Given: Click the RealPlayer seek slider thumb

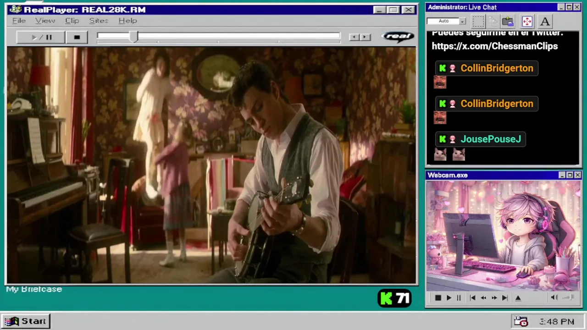Looking at the screenshot, I should point(133,37).
